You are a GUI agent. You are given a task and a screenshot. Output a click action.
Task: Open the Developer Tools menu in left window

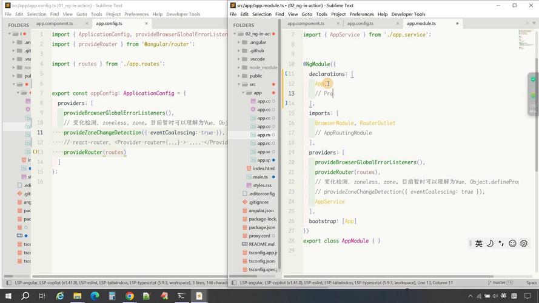184,14
